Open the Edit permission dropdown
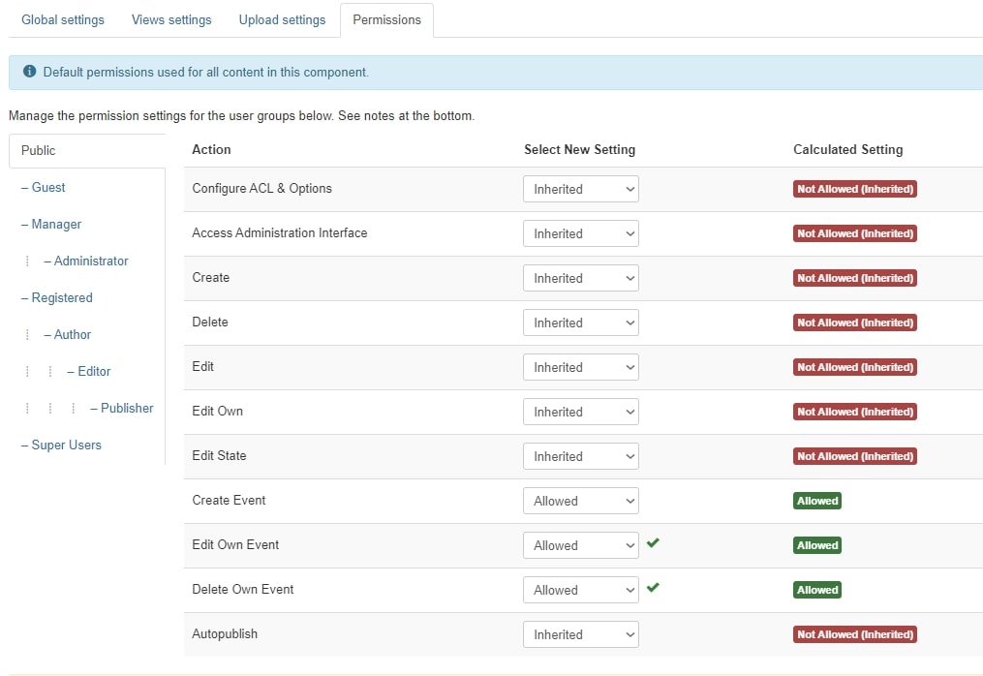 coord(580,367)
